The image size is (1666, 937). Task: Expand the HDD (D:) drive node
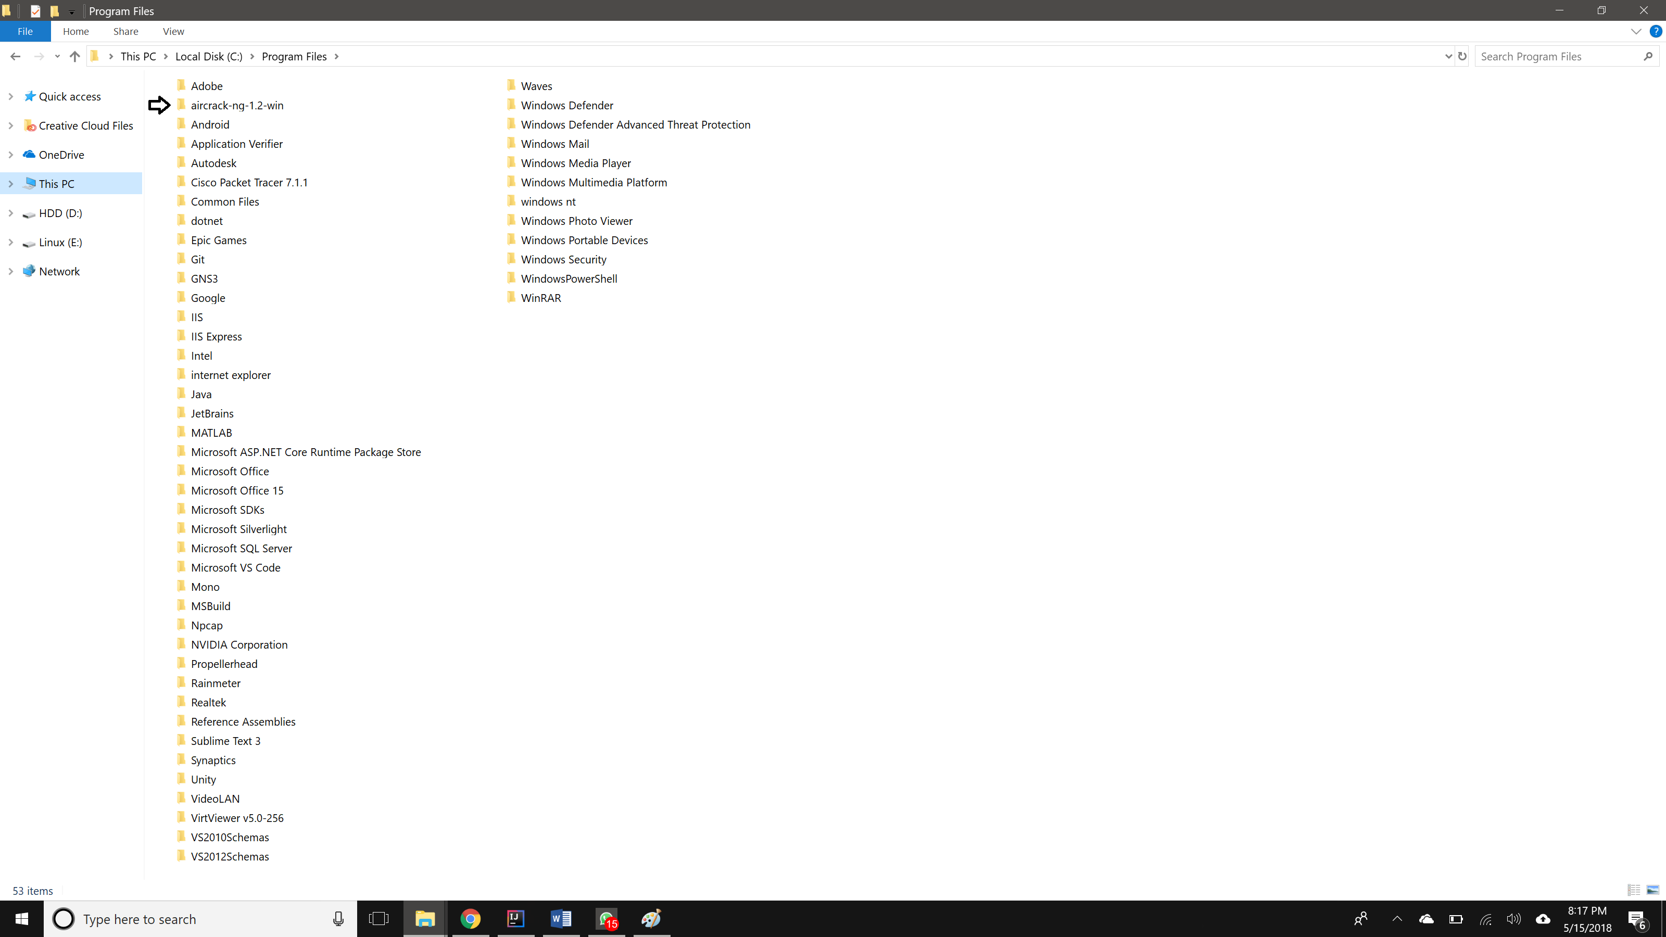tap(10, 213)
